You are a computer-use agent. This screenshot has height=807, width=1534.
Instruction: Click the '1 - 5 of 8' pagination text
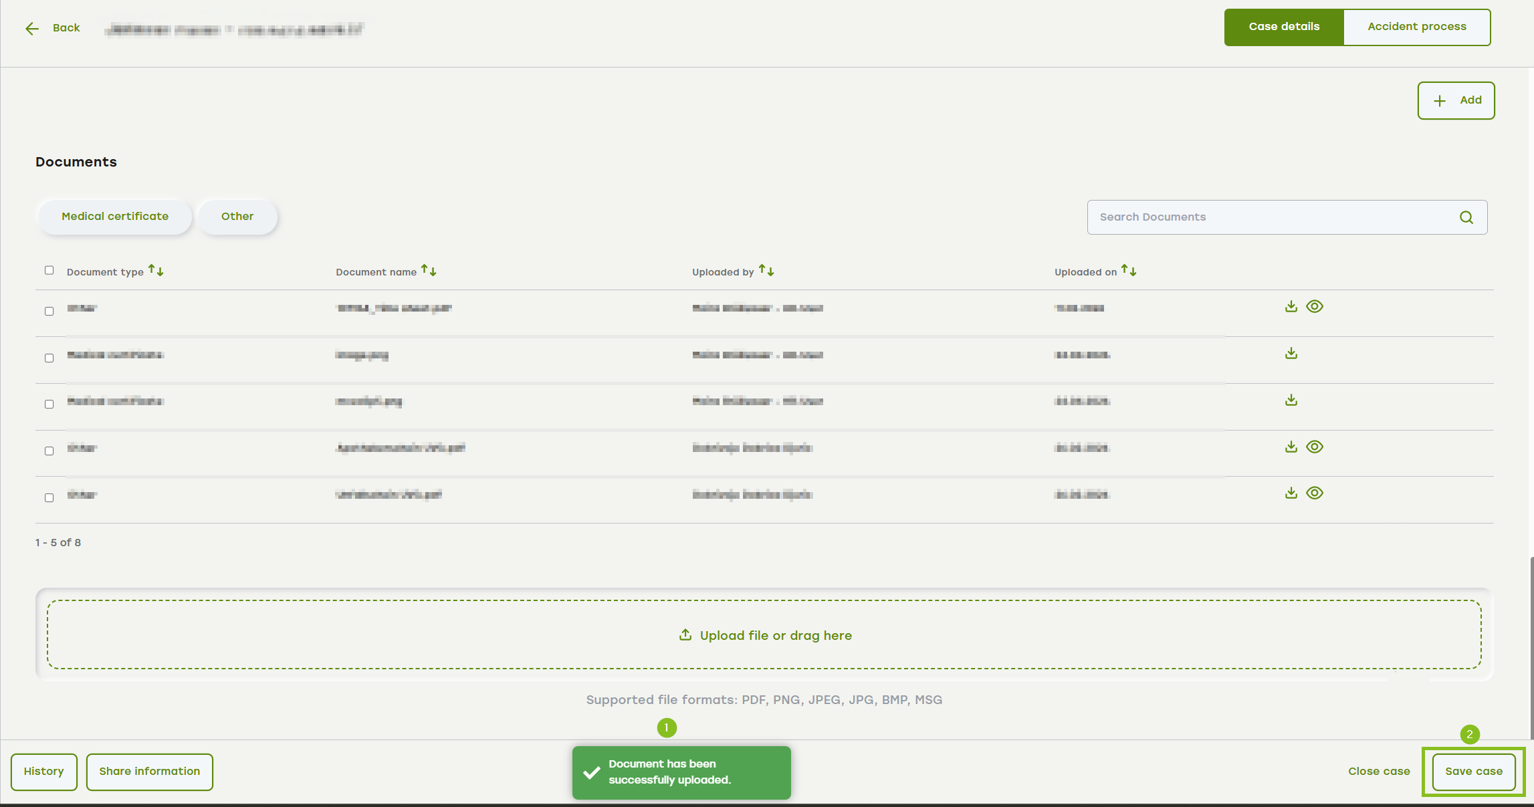click(x=58, y=543)
